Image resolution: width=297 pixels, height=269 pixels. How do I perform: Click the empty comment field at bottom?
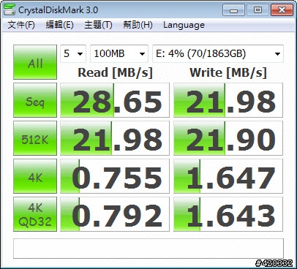[x=148, y=249]
